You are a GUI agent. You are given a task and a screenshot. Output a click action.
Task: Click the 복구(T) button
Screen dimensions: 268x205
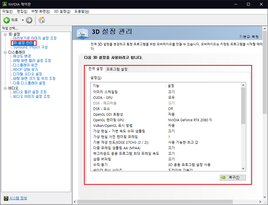tap(233, 177)
